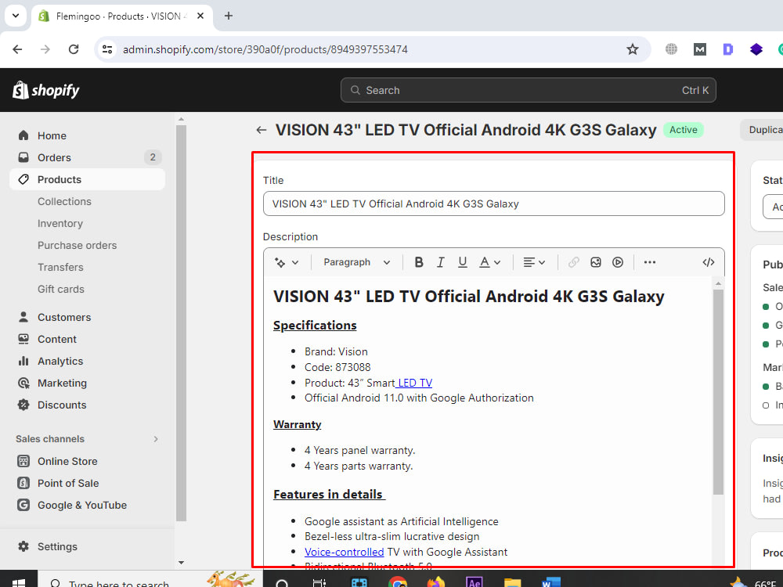This screenshot has width=783, height=587.
Task: Open the Paragraph style dropdown
Action: pyautogui.click(x=356, y=262)
